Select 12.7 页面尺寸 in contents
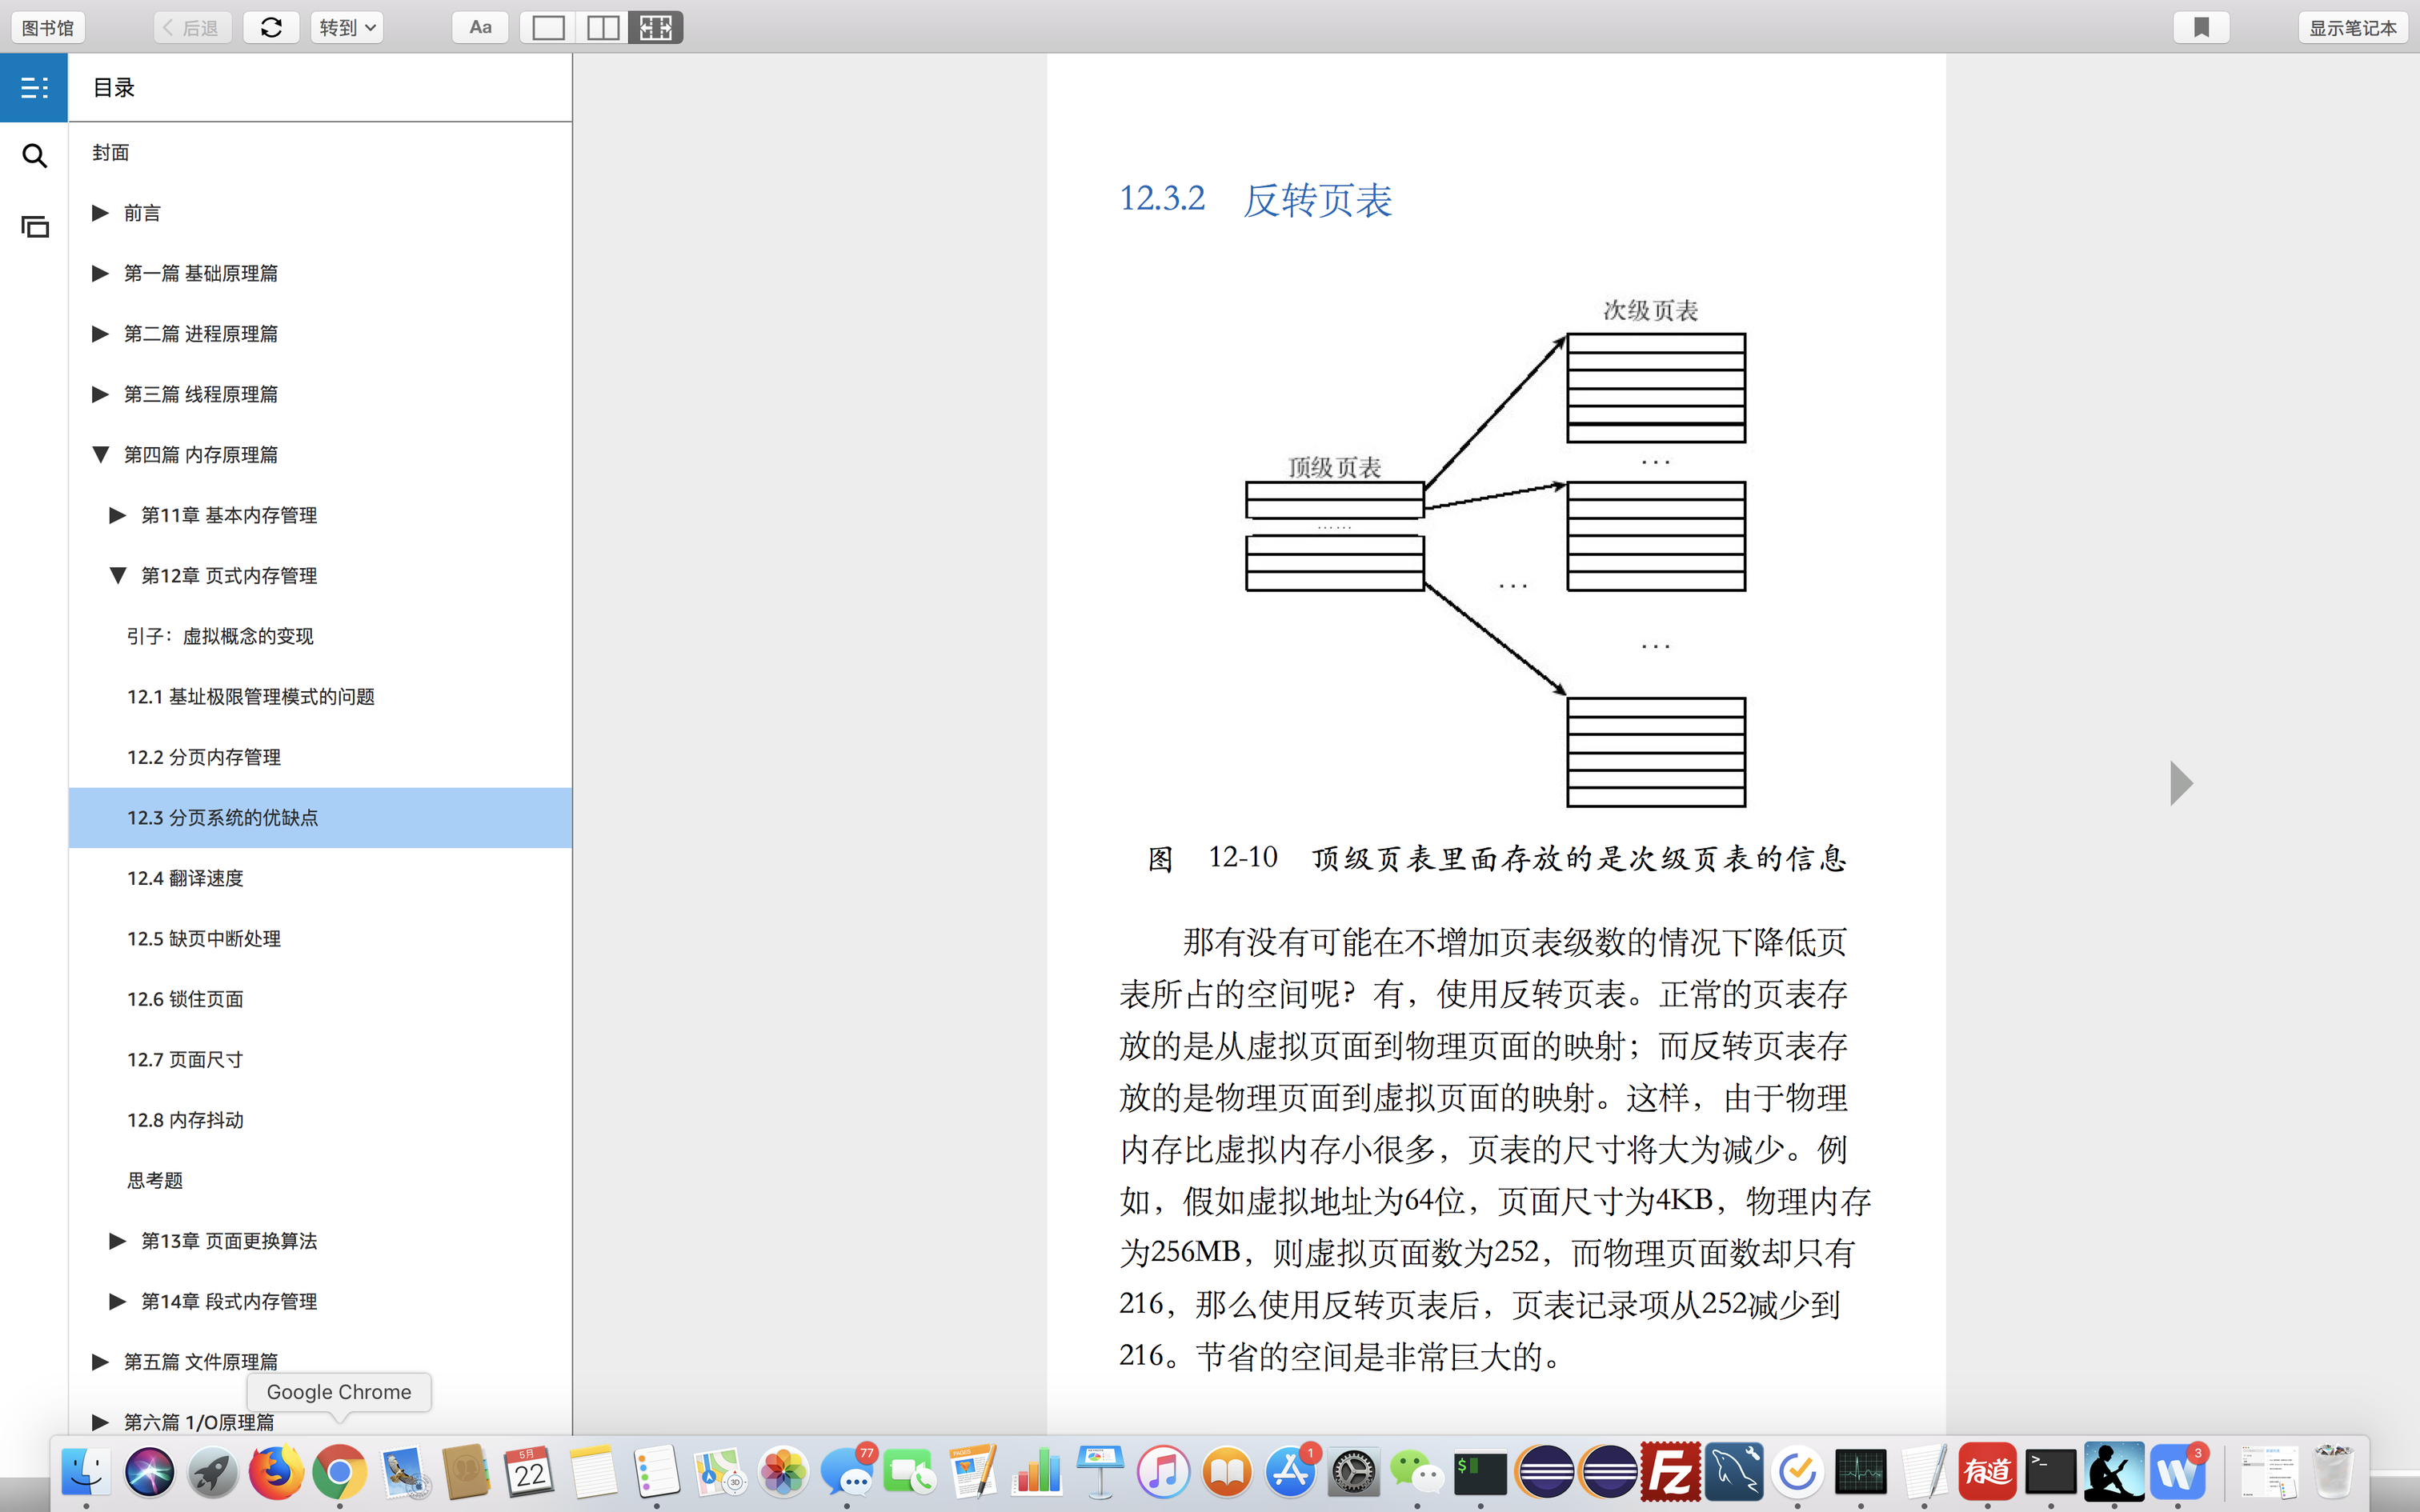 pyautogui.click(x=185, y=1059)
